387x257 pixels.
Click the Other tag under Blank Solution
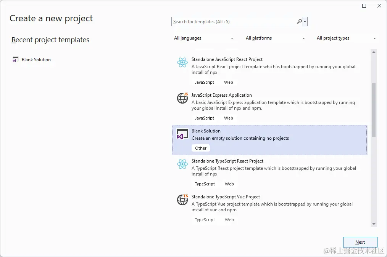[x=201, y=148]
